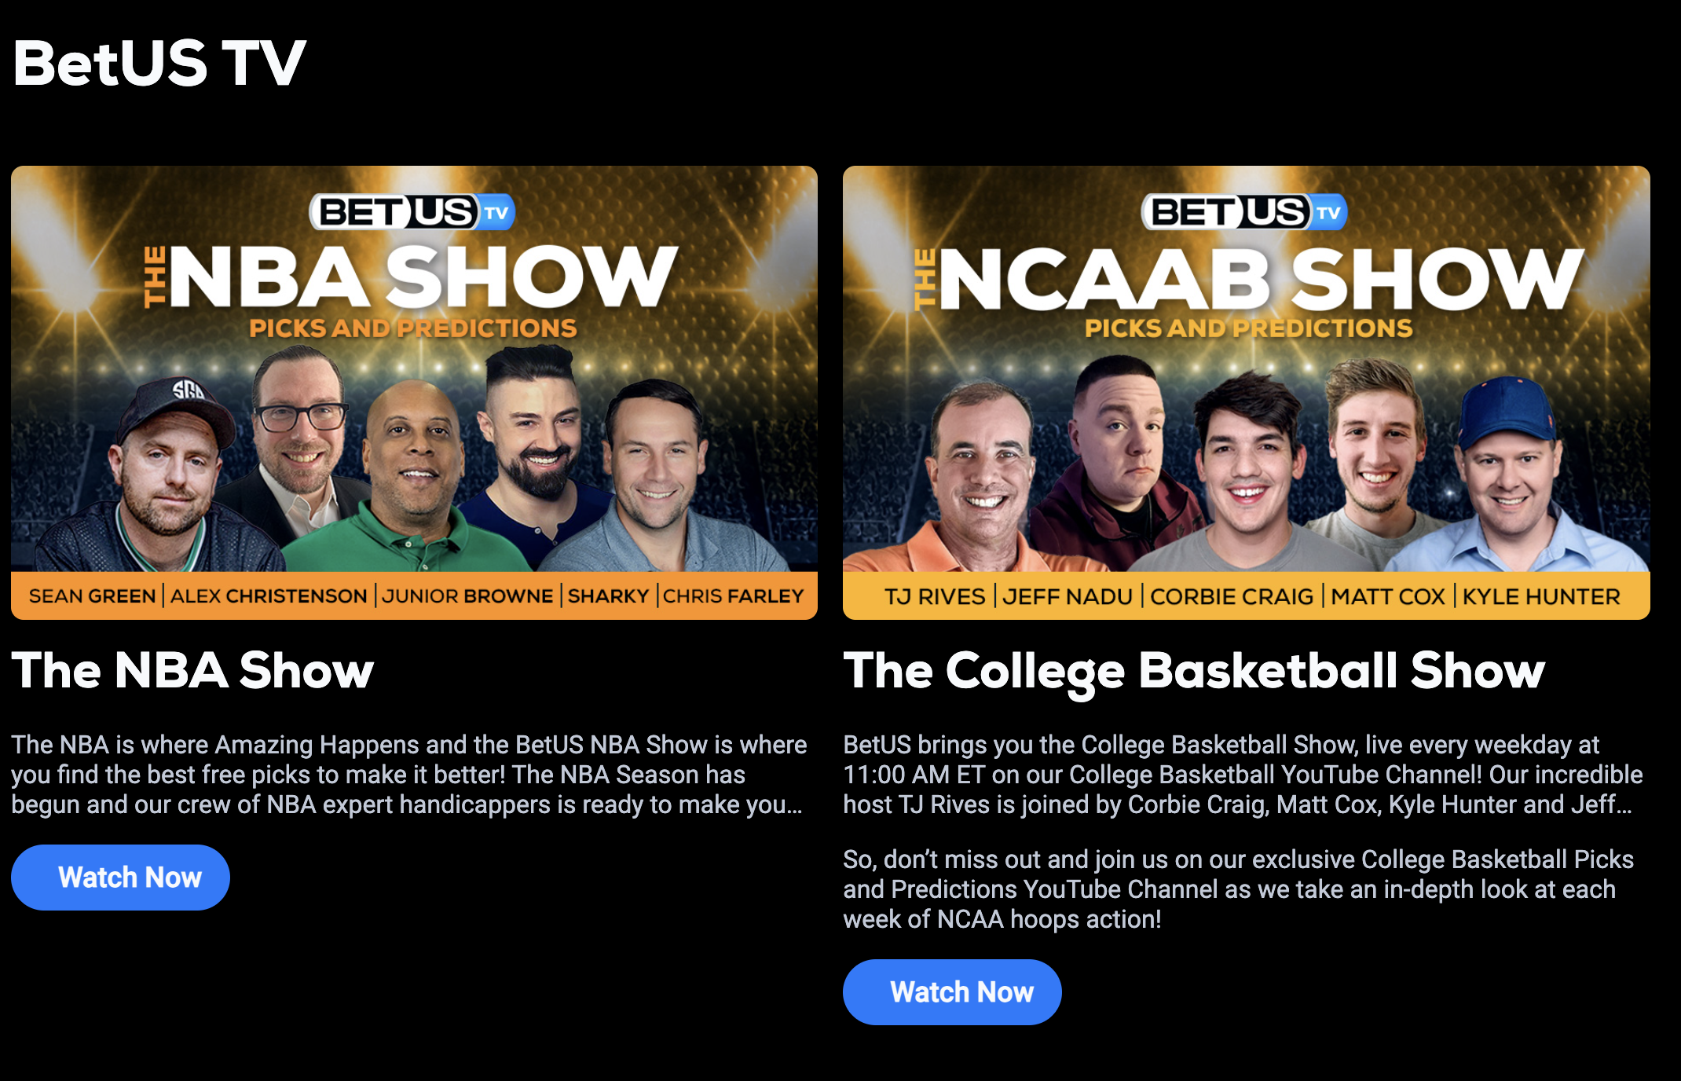The image size is (1681, 1081).
Task: Click CHRIS FARLEY name label
Action: 733,596
